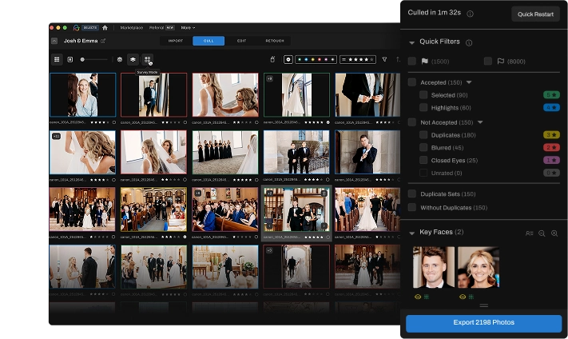Image resolution: width=568 pixels, height=339 pixels.
Task: Open the Retouch tab
Action: pyautogui.click(x=274, y=41)
